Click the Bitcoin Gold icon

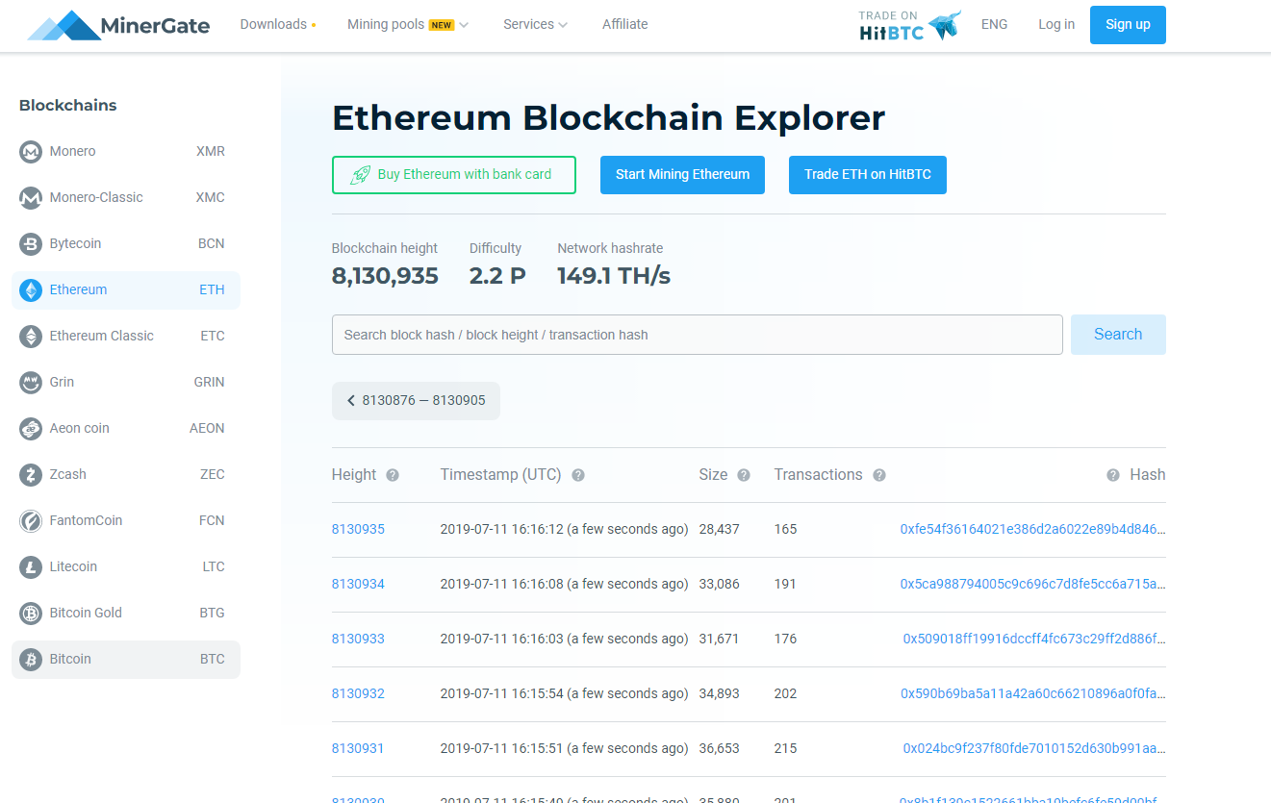(31, 614)
